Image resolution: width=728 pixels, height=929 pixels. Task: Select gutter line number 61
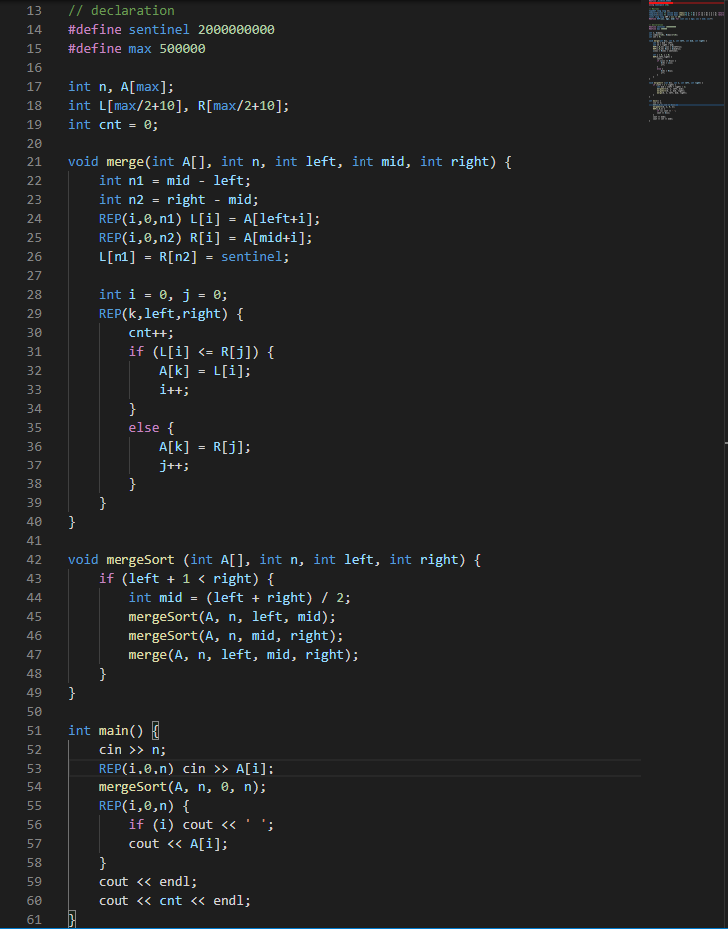click(34, 920)
